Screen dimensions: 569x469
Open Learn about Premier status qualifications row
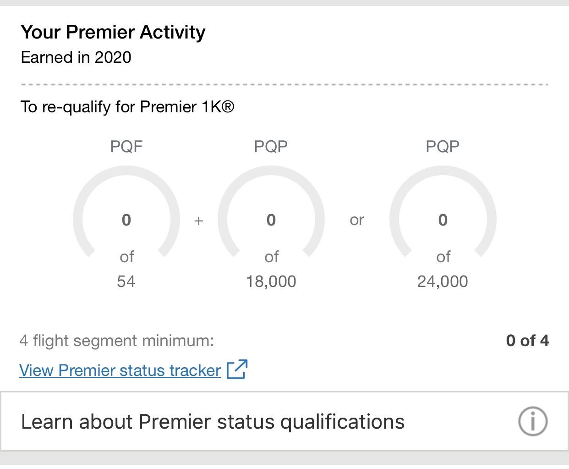(213, 422)
